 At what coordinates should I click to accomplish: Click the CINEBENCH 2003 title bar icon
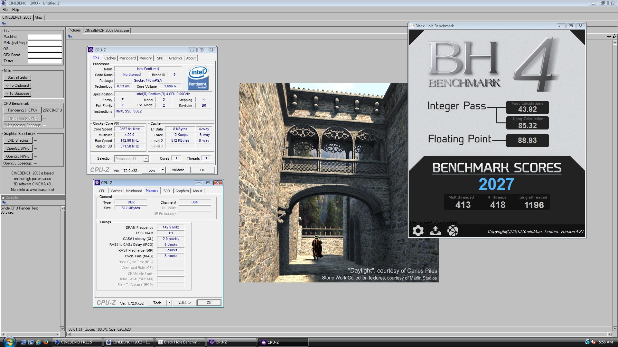point(4,3)
